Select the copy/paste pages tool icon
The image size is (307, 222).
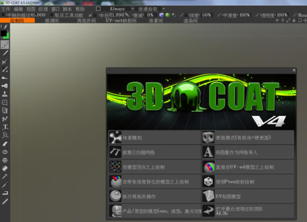point(5,110)
